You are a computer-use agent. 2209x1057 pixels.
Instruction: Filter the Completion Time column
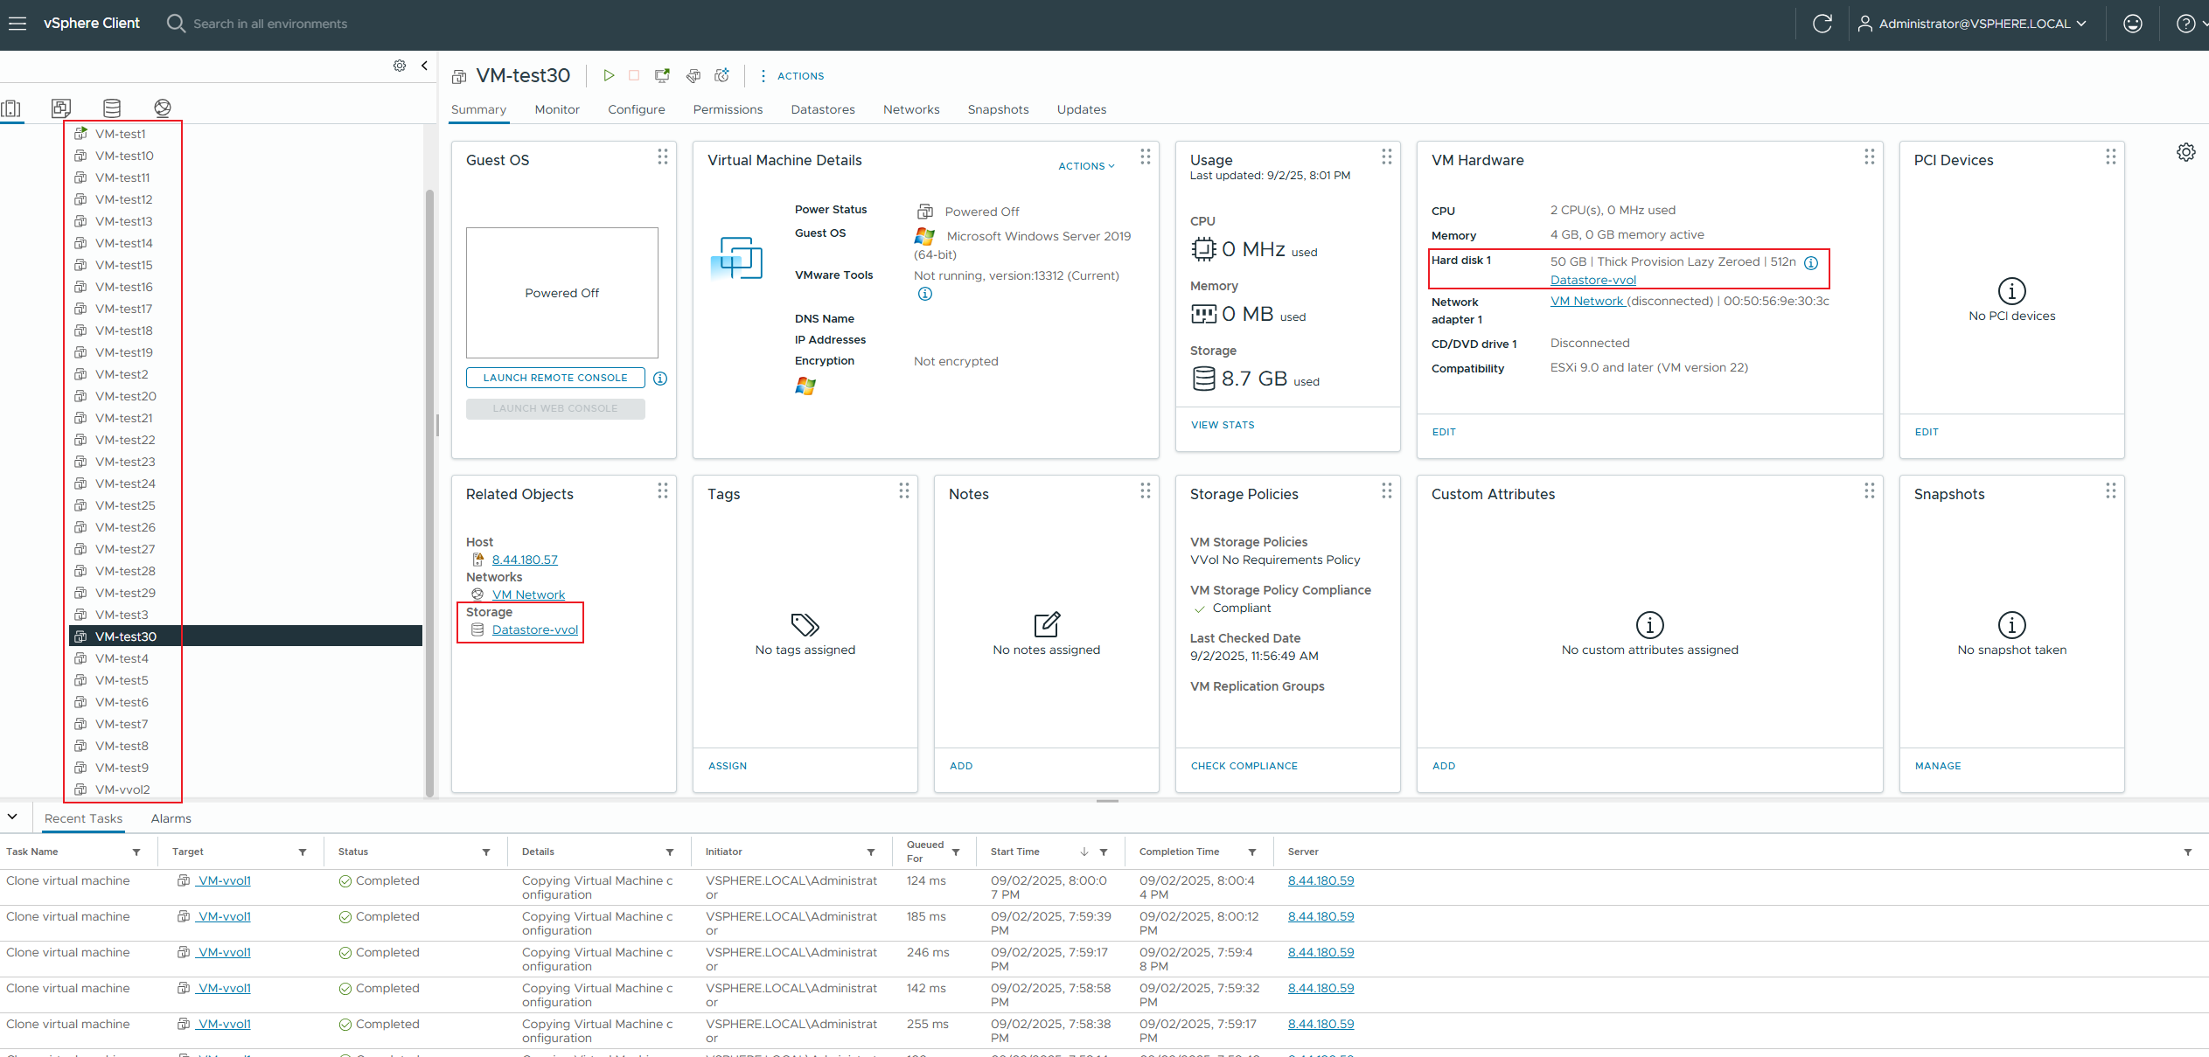coord(1252,852)
